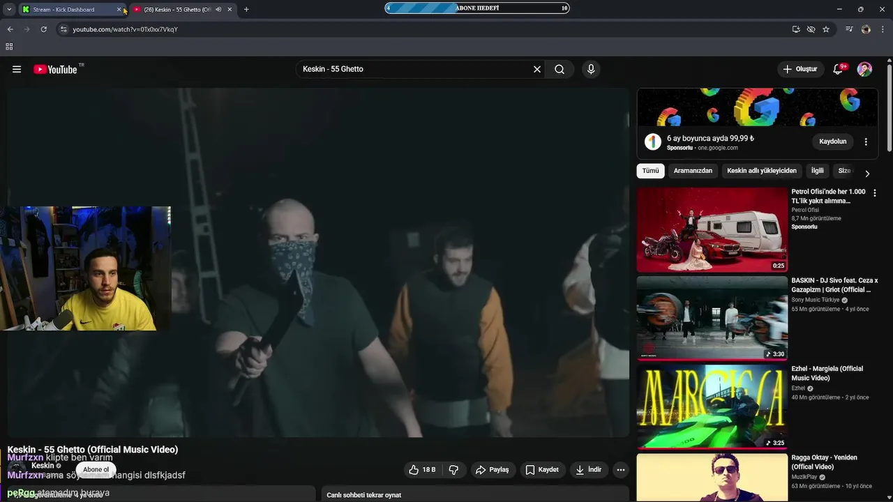The width and height of the screenshot is (893, 502).
Task: Open the Ragga Oktay - Yeniden thumbnail
Action: point(712,478)
